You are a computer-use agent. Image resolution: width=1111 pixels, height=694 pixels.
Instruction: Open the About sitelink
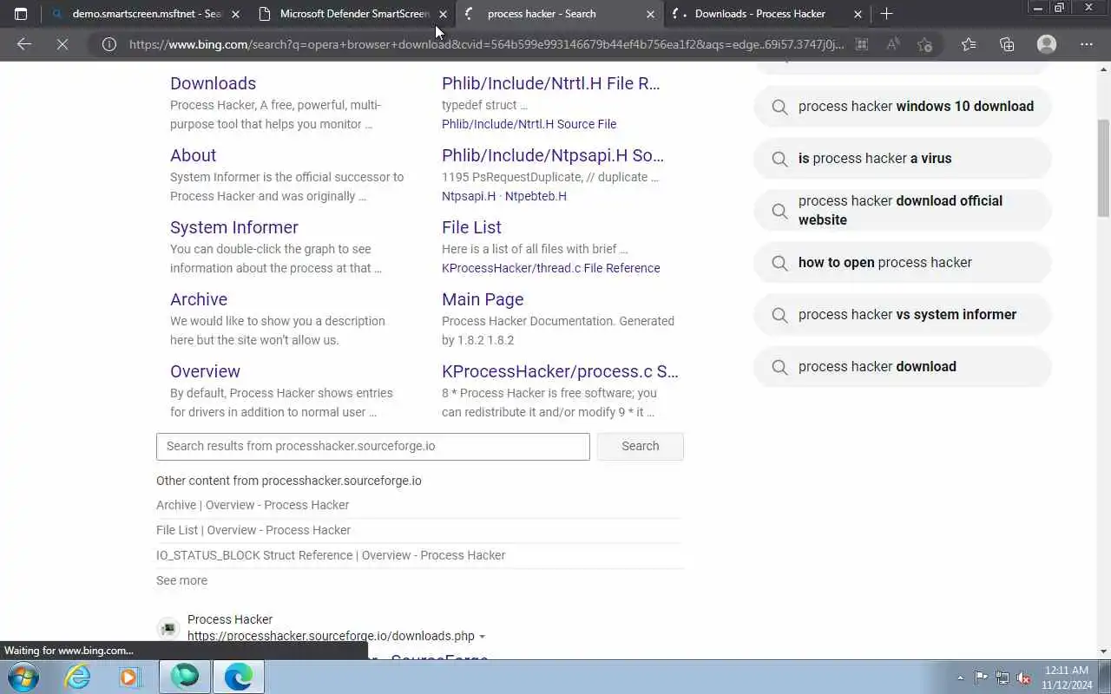[193, 155]
